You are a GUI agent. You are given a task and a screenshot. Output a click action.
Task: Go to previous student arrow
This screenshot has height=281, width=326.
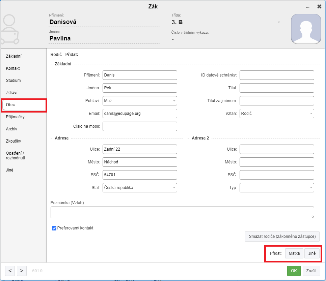coord(10,271)
